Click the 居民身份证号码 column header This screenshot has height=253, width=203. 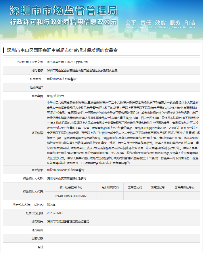pyautogui.click(x=184, y=187)
